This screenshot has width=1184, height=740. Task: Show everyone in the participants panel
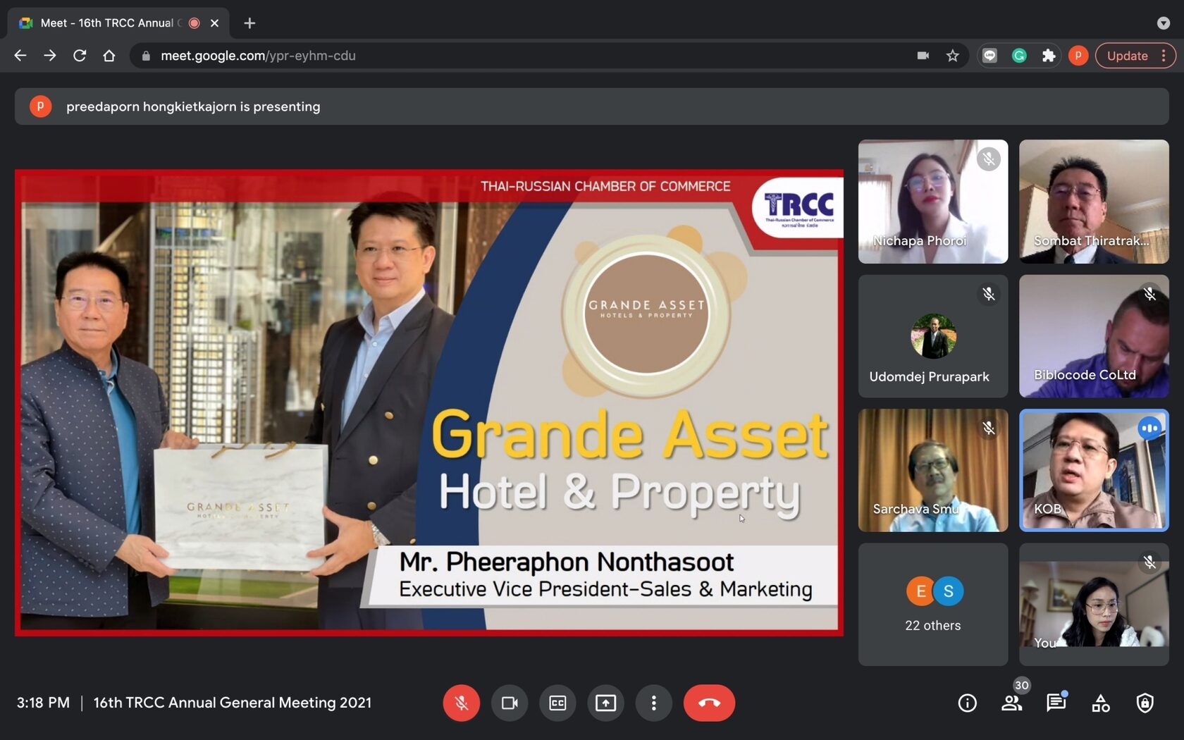1012,703
